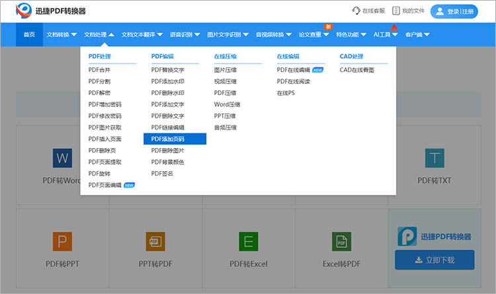This screenshot has height=294, width=496.
Task: Go to 首页 tab
Action: (x=29, y=34)
